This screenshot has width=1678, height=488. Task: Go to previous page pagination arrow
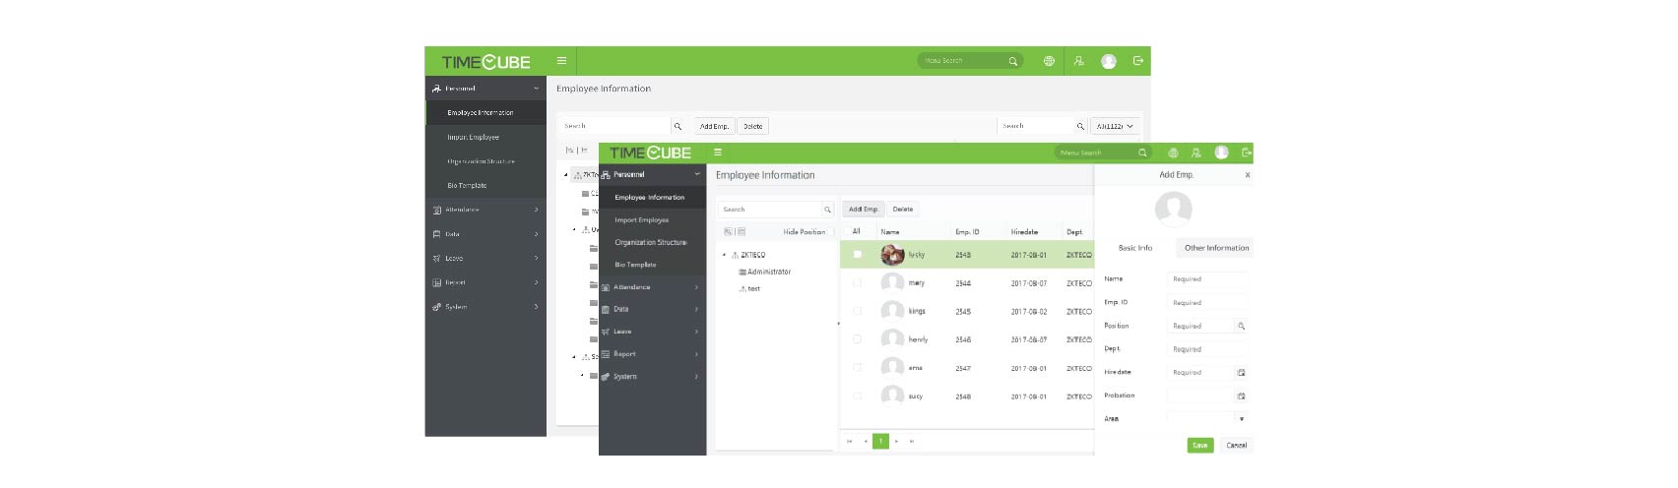click(866, 441)
